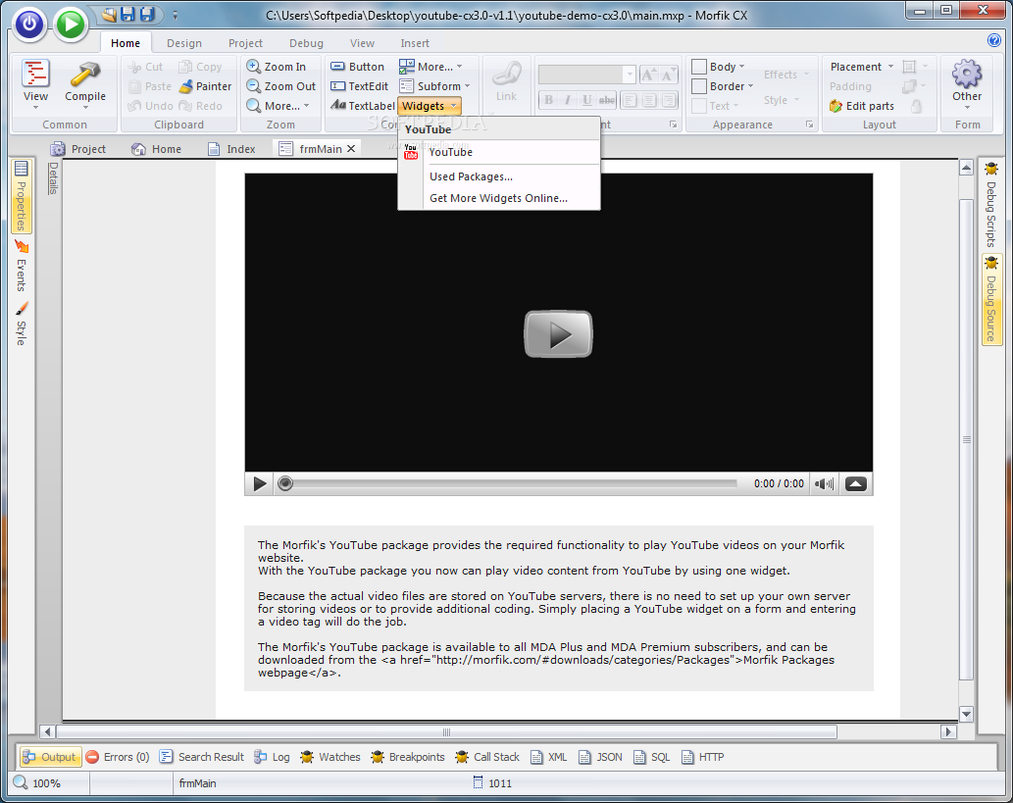Click the horizontal scrollbar right arrow

click(947, 732)
